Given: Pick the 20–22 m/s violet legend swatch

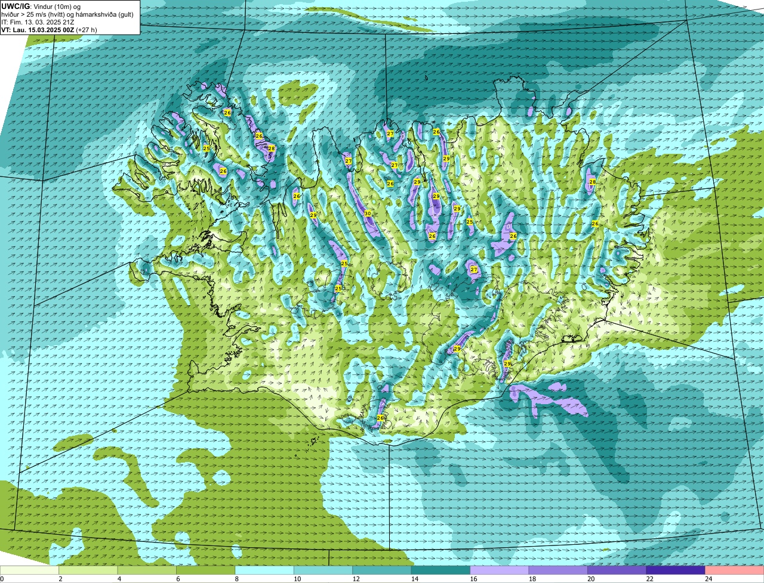Looking at the screenshot, I should pyautogui.click(x=617, y=570).
